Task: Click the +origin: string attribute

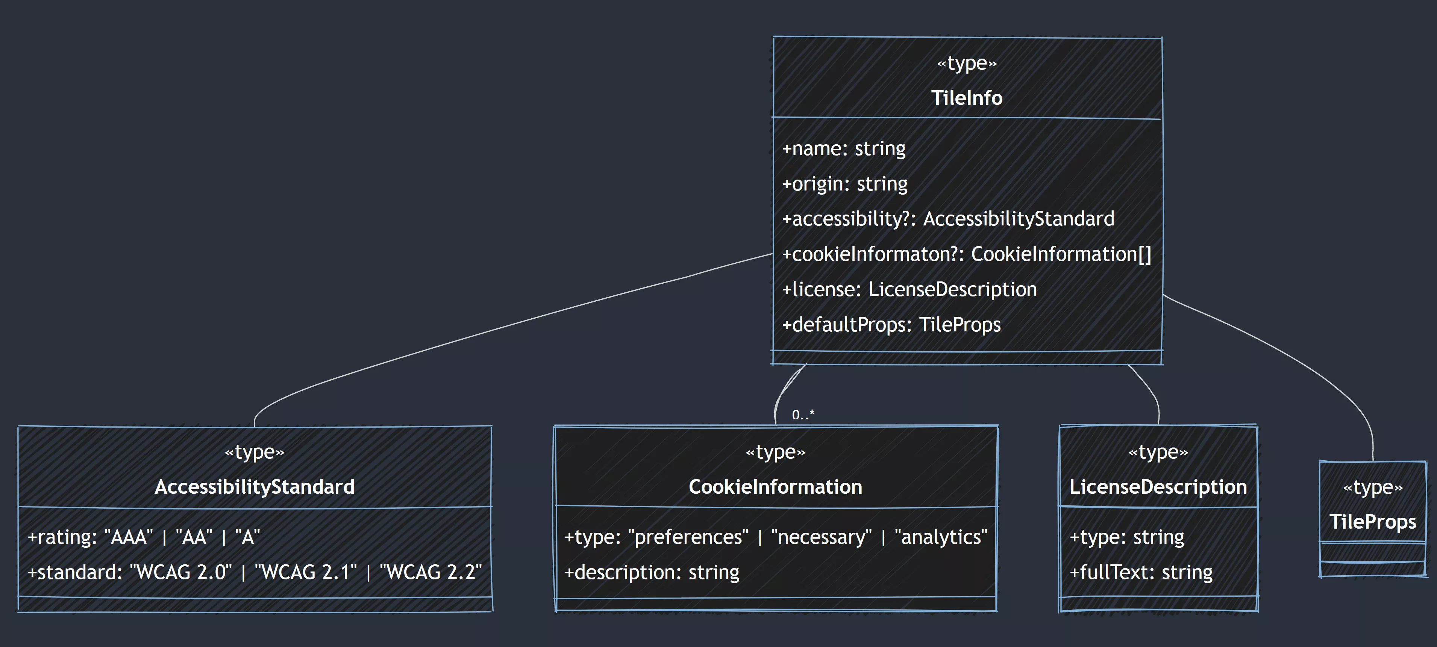Action: [844, 184]
